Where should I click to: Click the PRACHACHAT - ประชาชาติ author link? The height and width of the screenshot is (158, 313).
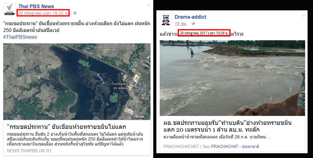(235, 146)
